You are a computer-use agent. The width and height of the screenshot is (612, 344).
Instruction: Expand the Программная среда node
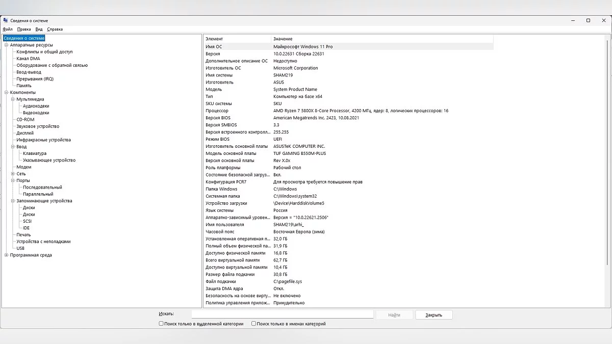click(6, 255)
